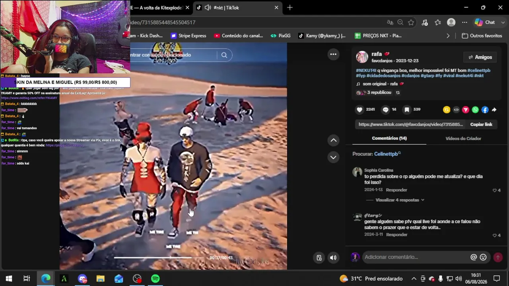Get the embed code via the embed icon
This screenshot has width=509, height=286.
pyautogui.click(x=456, y=110)
